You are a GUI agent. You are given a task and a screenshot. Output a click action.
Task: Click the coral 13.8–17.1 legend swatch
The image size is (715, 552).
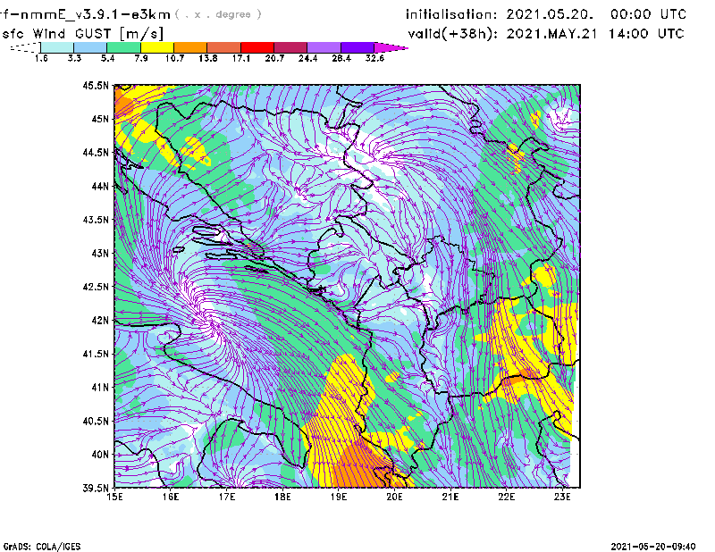coord(224,47)
